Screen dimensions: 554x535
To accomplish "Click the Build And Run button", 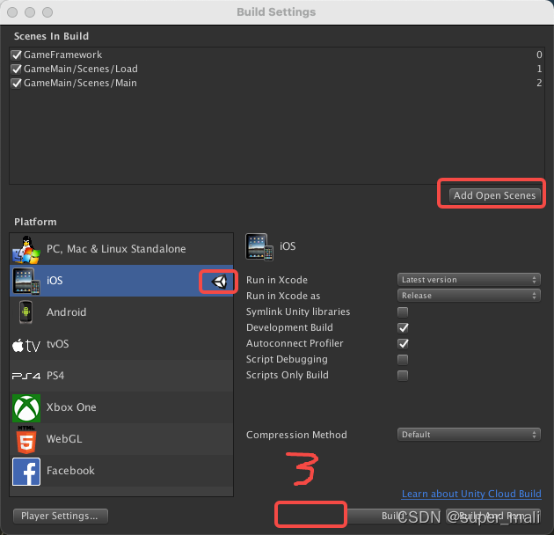I will [493, 516].
